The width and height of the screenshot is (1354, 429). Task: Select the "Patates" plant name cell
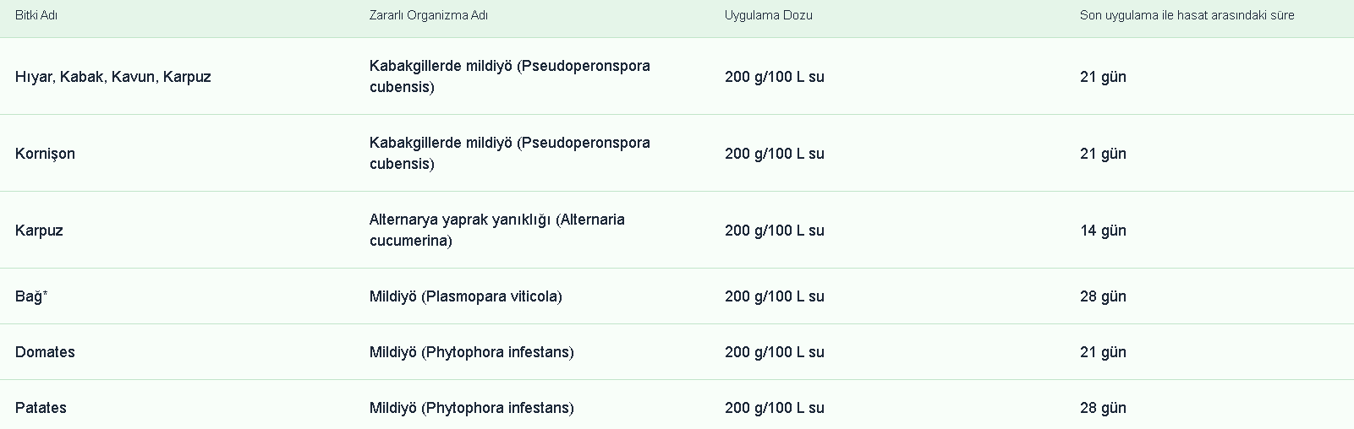coord(41,408)
